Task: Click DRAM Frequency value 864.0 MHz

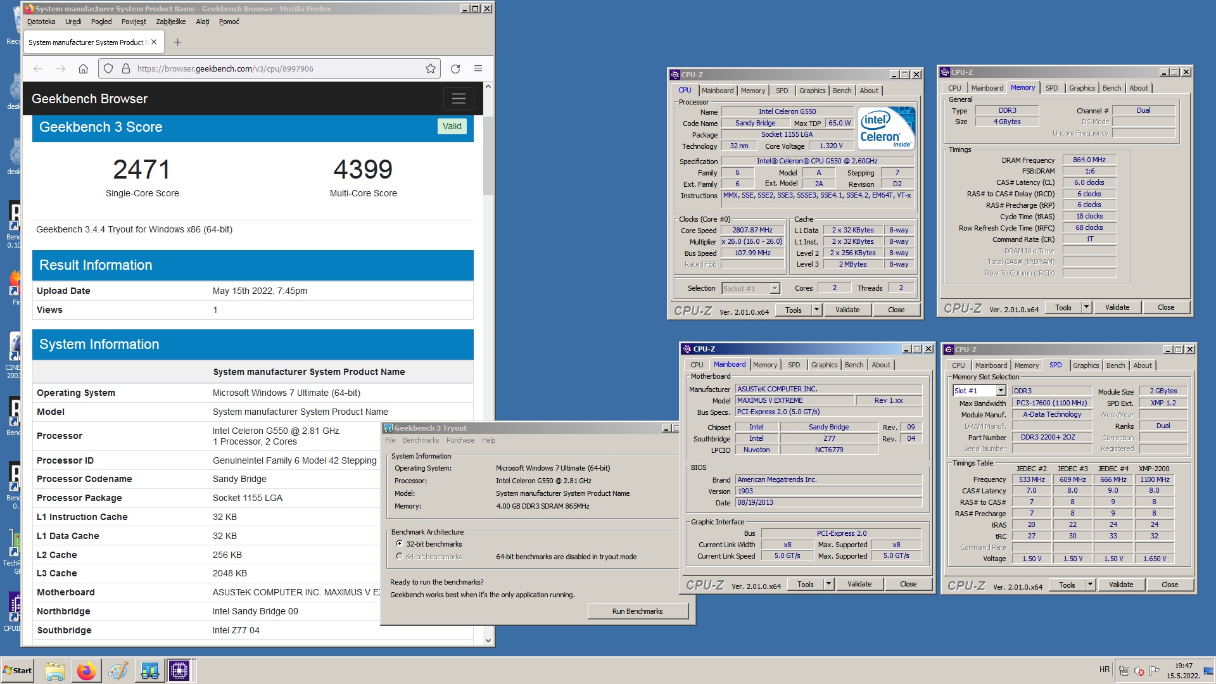Action: [x=1089, y=160]
